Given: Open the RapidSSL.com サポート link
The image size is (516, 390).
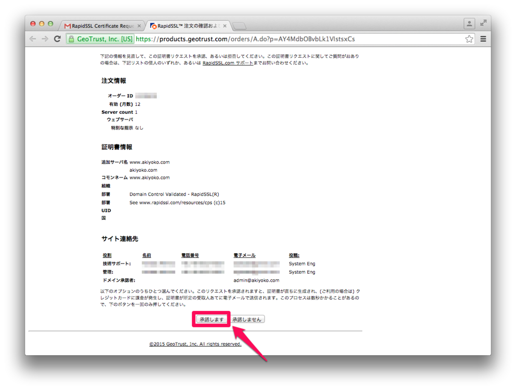Looking at the screenshot, I should tap(228, 63).
